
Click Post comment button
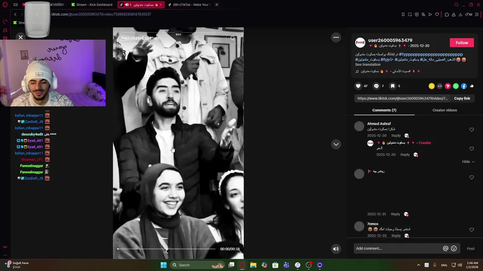pos(471,248)
